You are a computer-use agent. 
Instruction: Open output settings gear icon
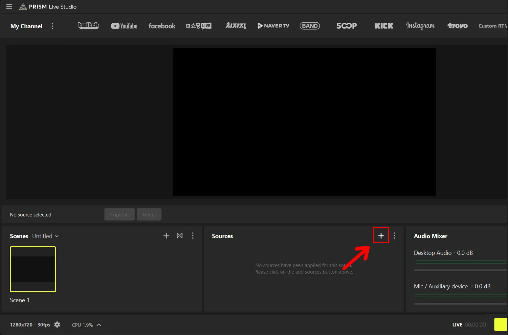(57, 324)
